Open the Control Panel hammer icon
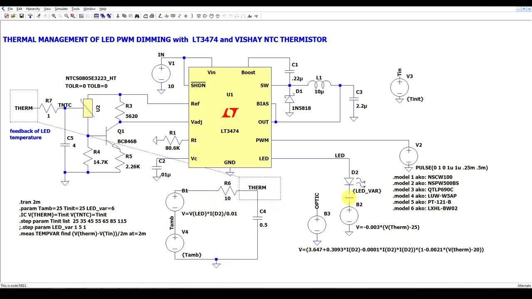The width and height of the screenshot is (532, 299). pos(30,16)
